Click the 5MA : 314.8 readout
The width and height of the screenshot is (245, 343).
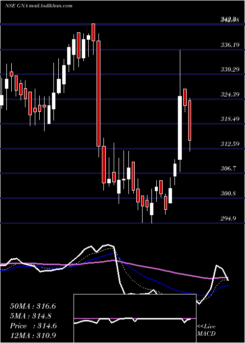30,316
